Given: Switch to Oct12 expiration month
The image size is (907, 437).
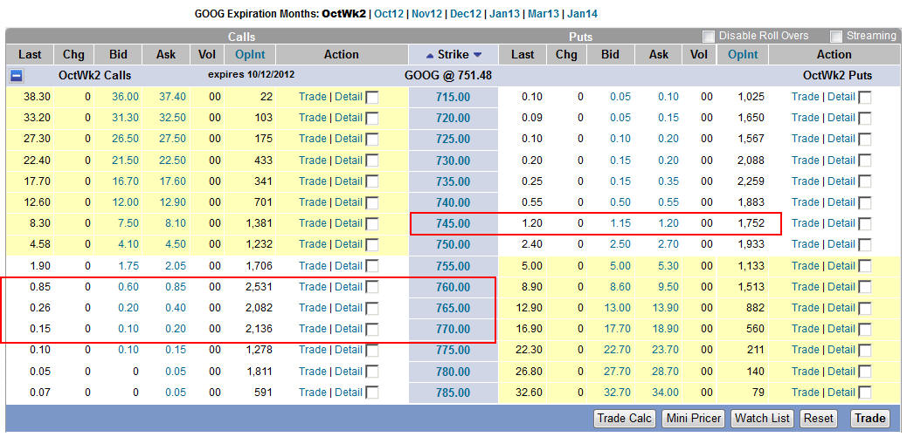Looking at the screenshot, I should (388, 14).
